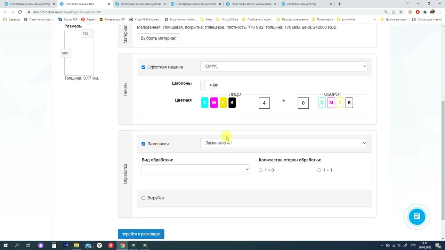Open the volume control in the tray
Screen dimensions: 445x250
398,245
